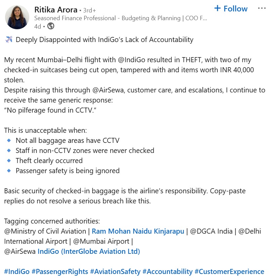Click the blue diamond before 'Theft clearly occurred'
The height and width of the screenshot is (278, 273).
[x=9, y=161]
